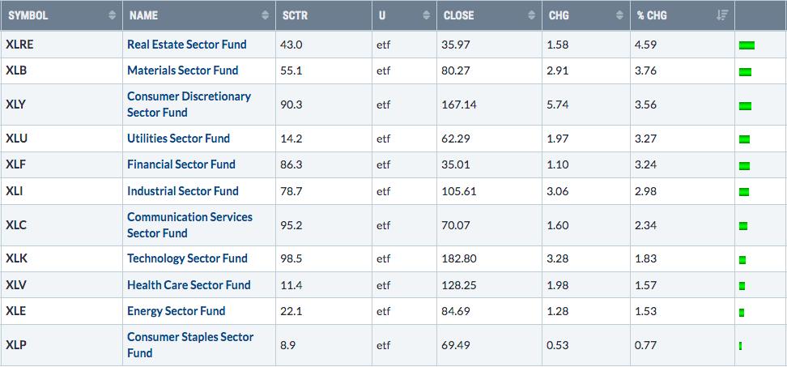Select the XLI symbol cell

(16, 191)
